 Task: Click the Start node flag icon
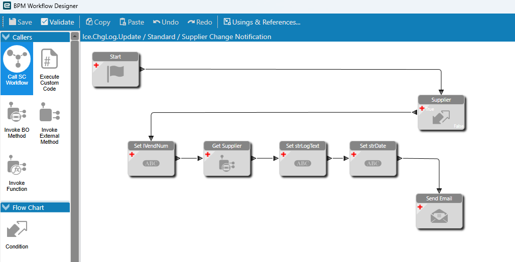click(115, 74)
